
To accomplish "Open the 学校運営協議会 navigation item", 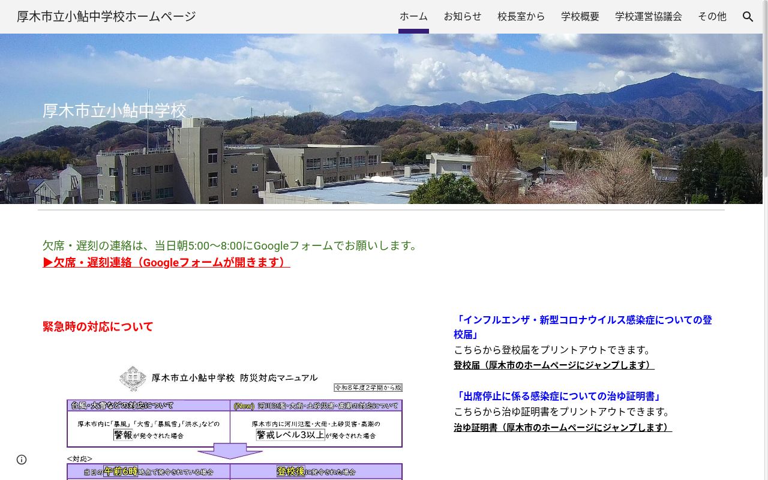I will pos(649,17).
